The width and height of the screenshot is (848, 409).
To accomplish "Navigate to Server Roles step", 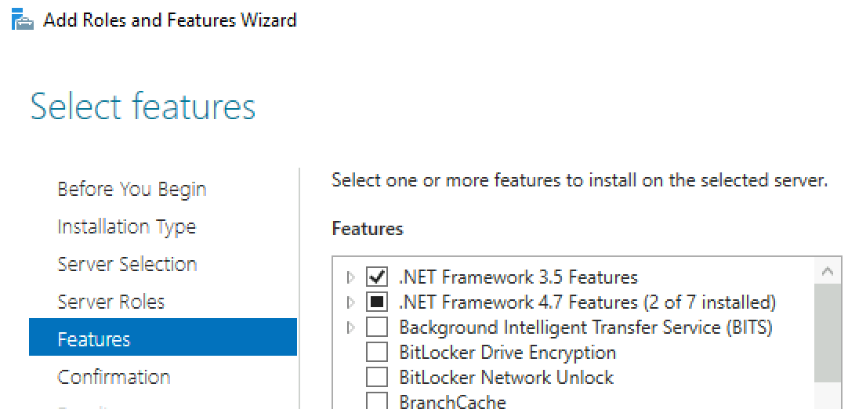I will click(x=111, y=302).
